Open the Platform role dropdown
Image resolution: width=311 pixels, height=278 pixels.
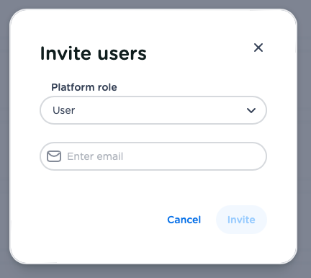point(153,110)
